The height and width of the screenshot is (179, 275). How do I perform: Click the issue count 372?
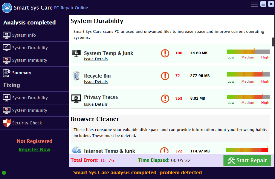[179, 151]
